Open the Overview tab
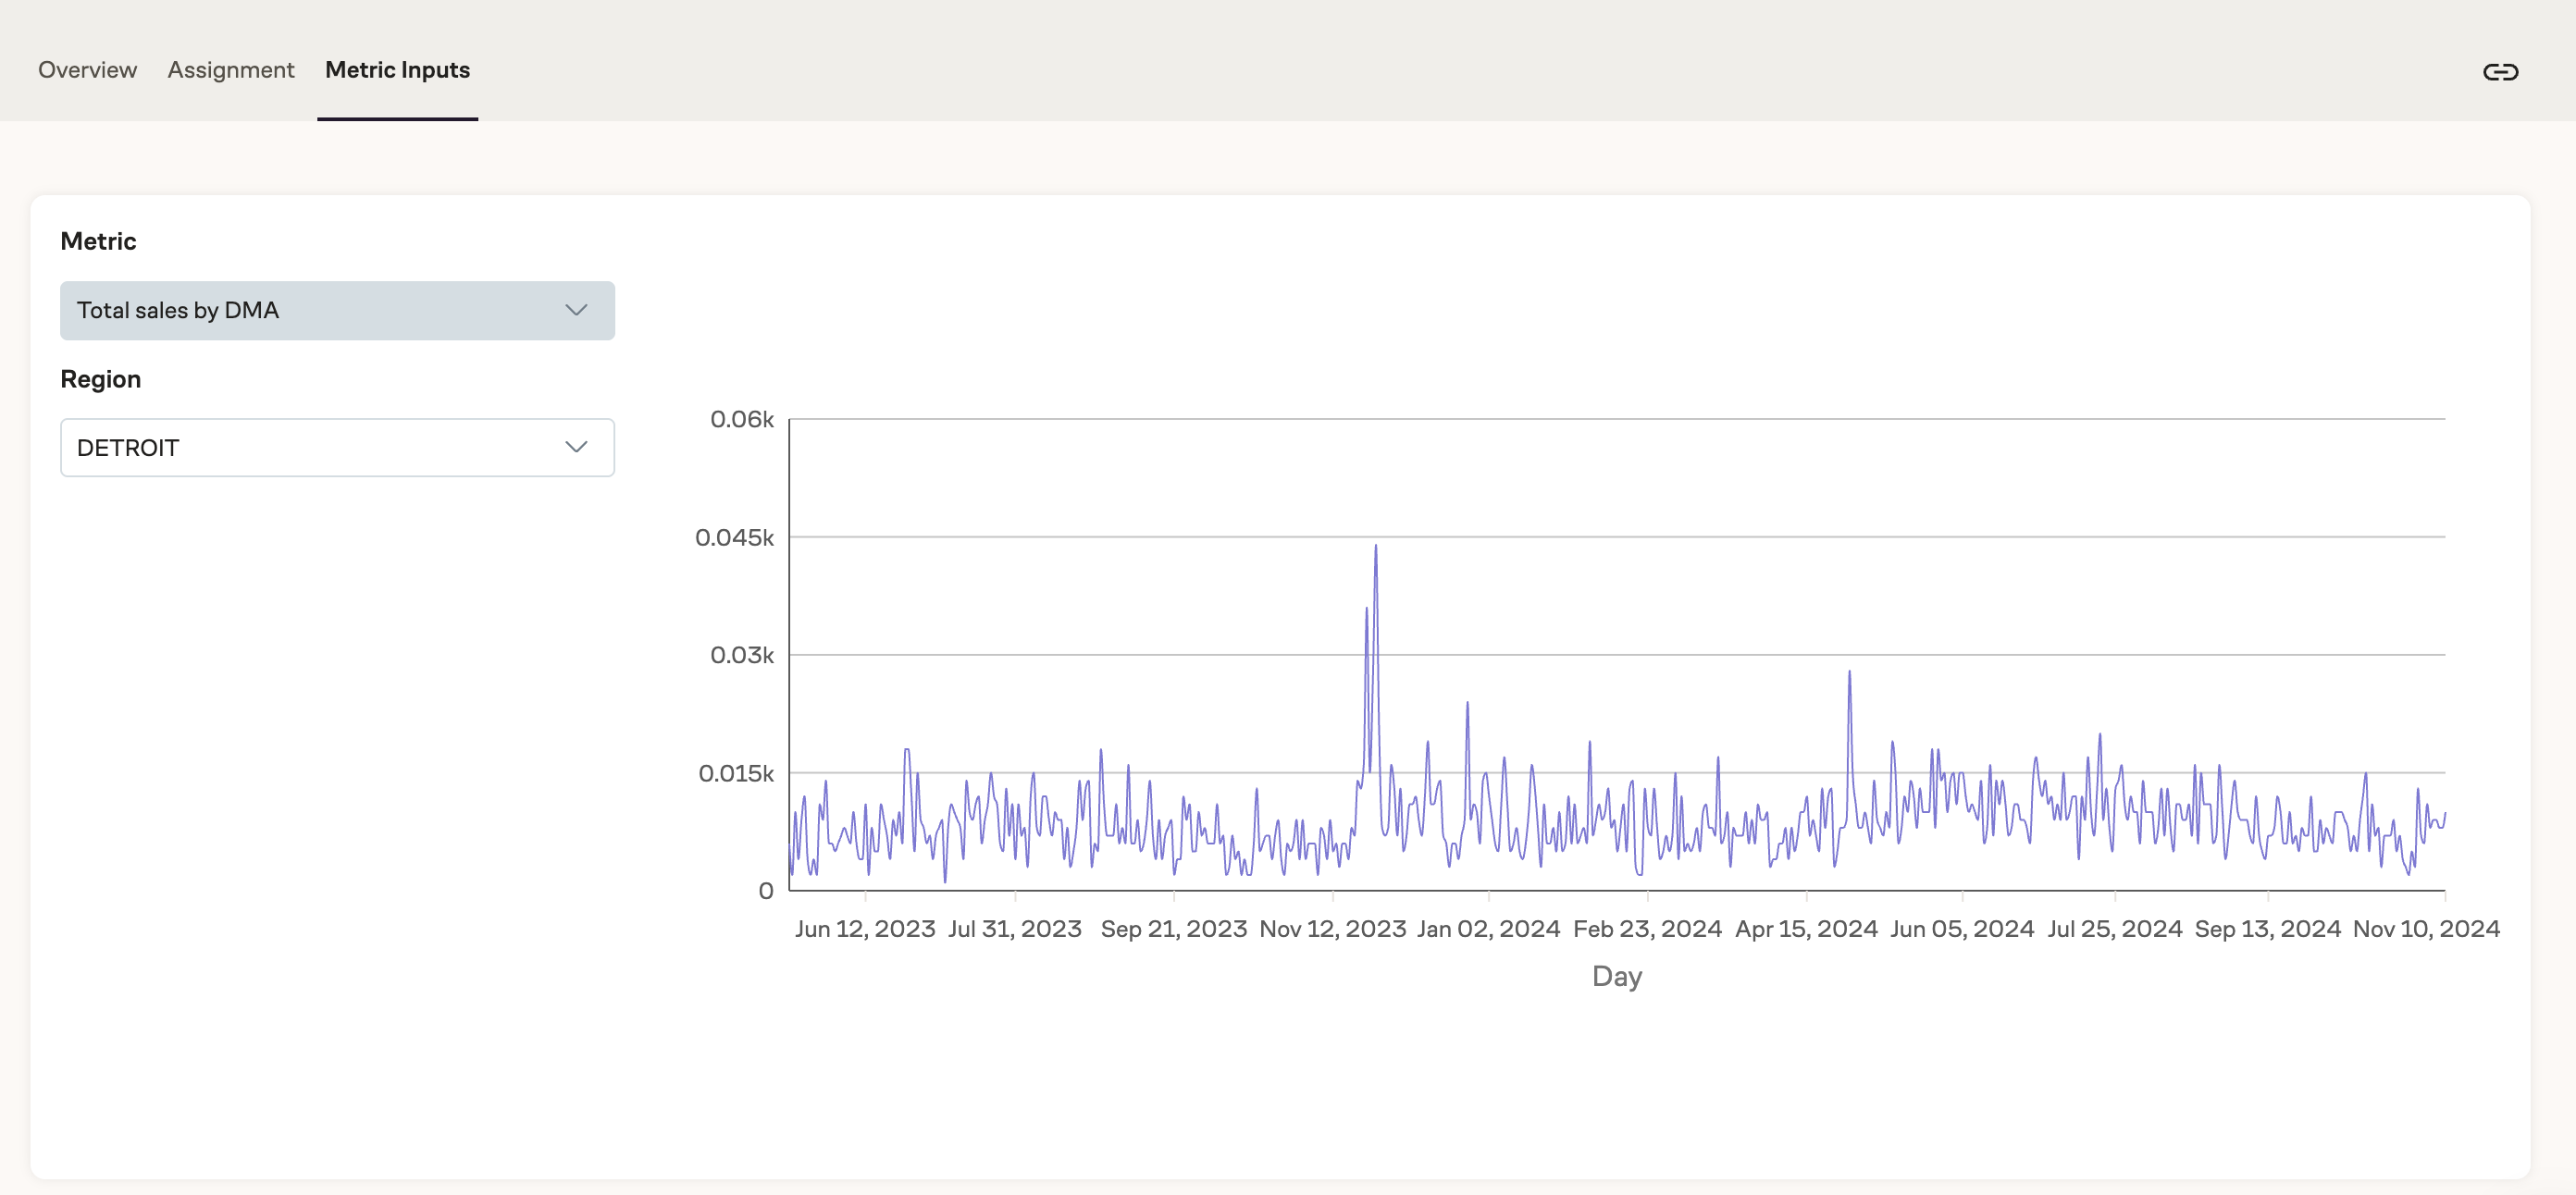The image size is (2576, 1195). click(87, 70)
